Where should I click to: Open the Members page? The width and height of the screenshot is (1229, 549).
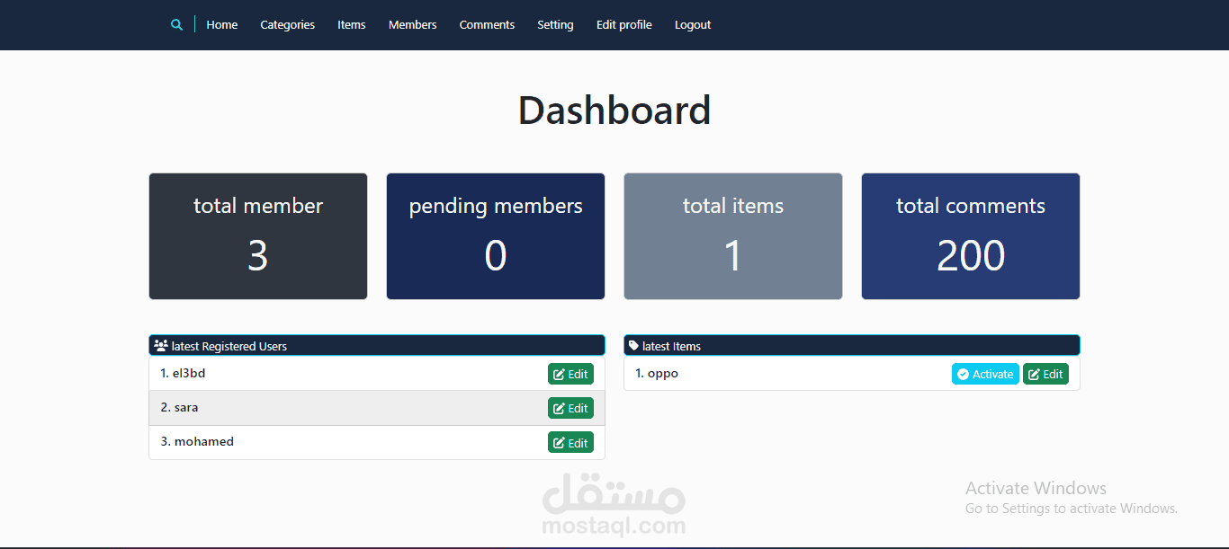point(412,24)
